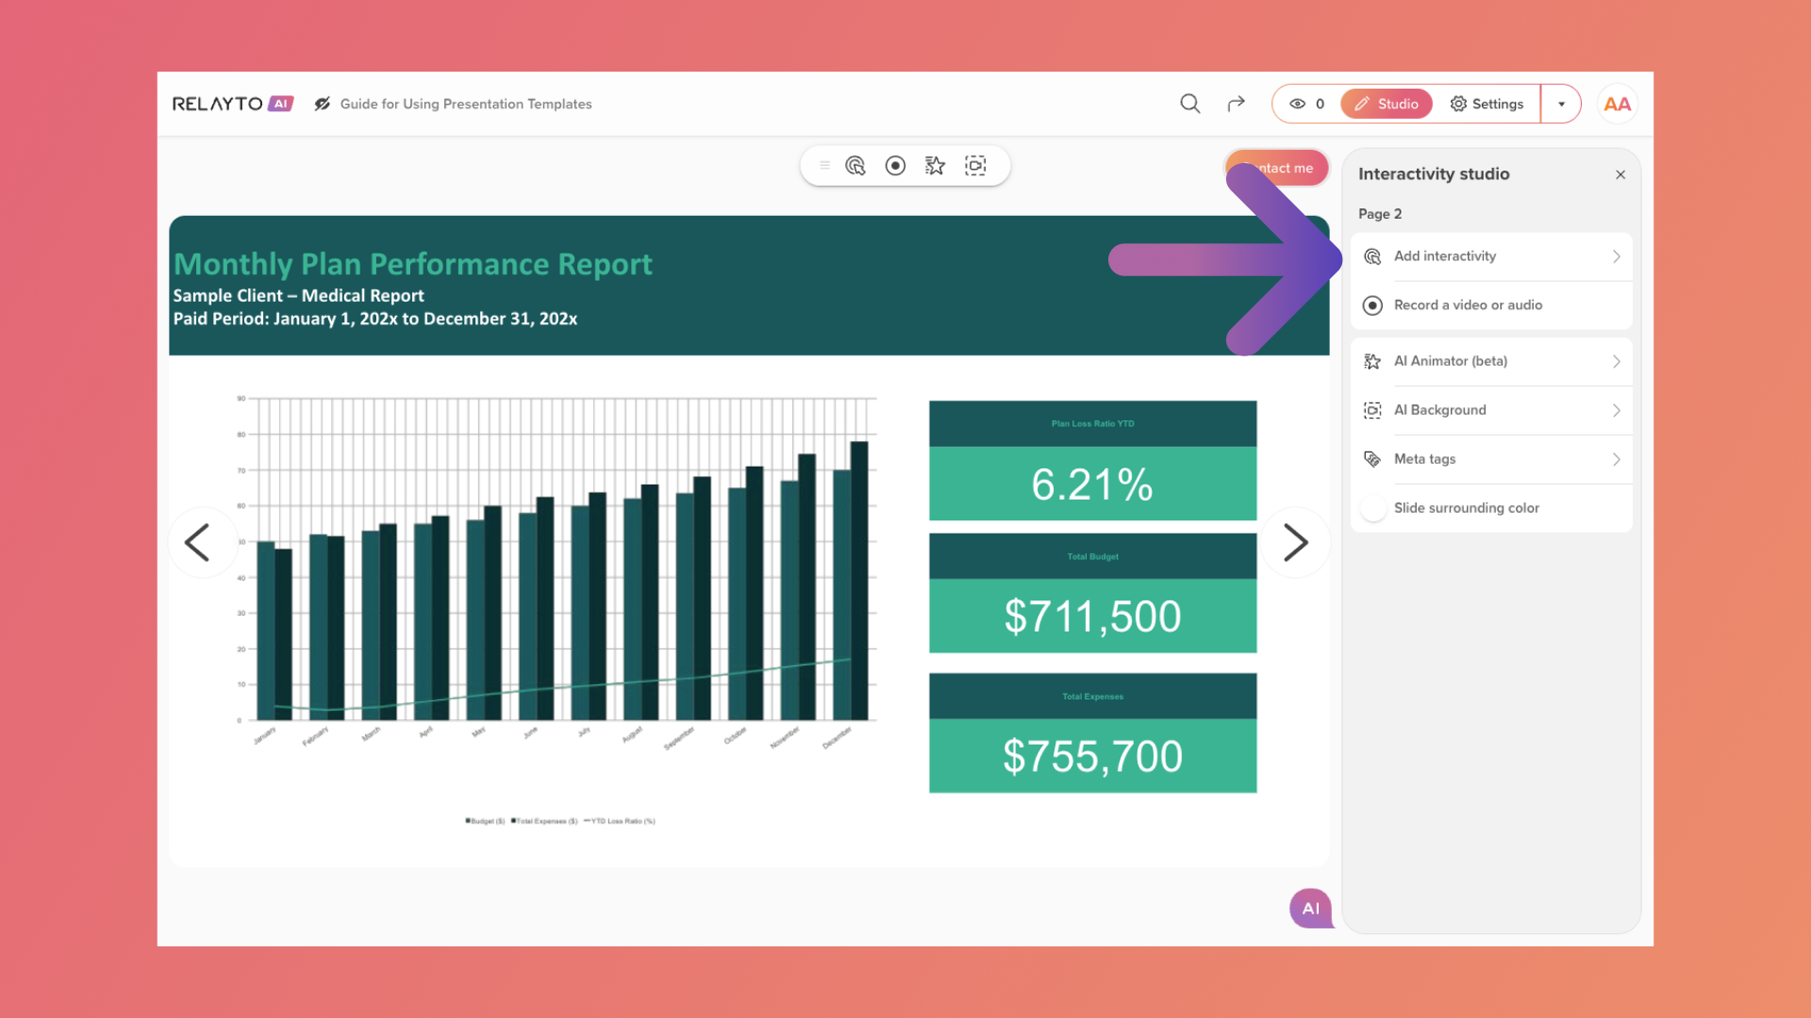The height and width of the screenshot is (1018, 1811).
Task: Click the AI Background toolbar icon
Action: click(975, 166)
